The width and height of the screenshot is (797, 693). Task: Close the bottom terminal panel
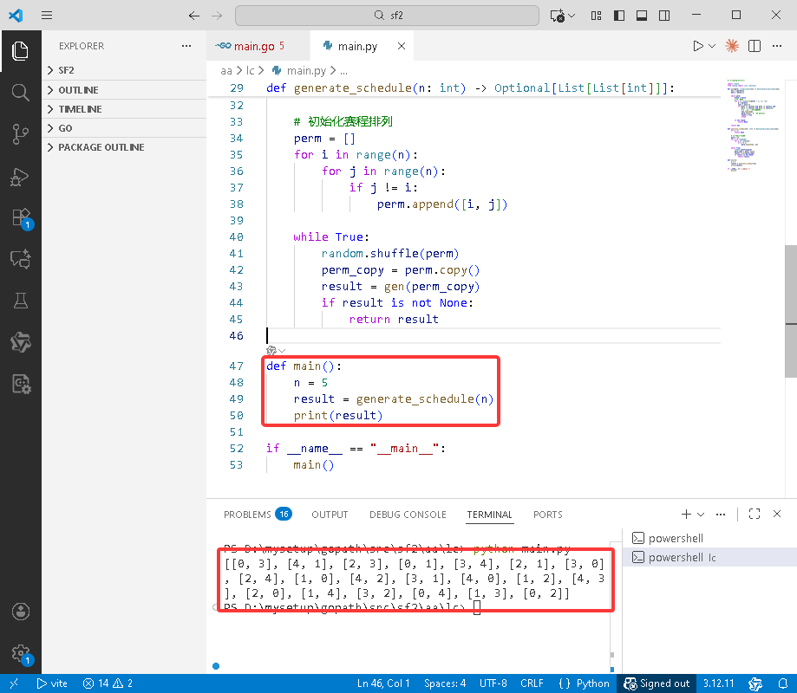click(777, 515)
